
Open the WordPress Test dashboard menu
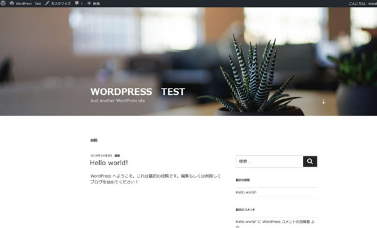pyautogui.click(x=25, y=3)
